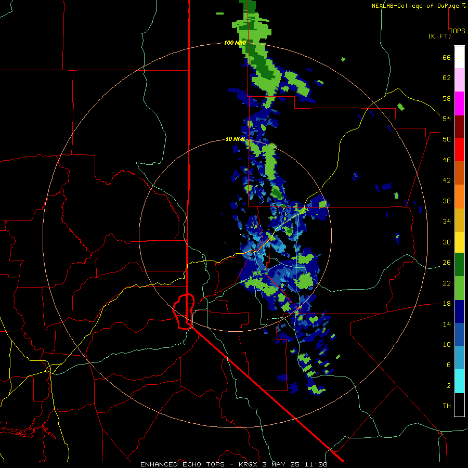Viewport: 468px width, 468px height.
Task: Click the white legend color segment
Action: tap(459, 57)
